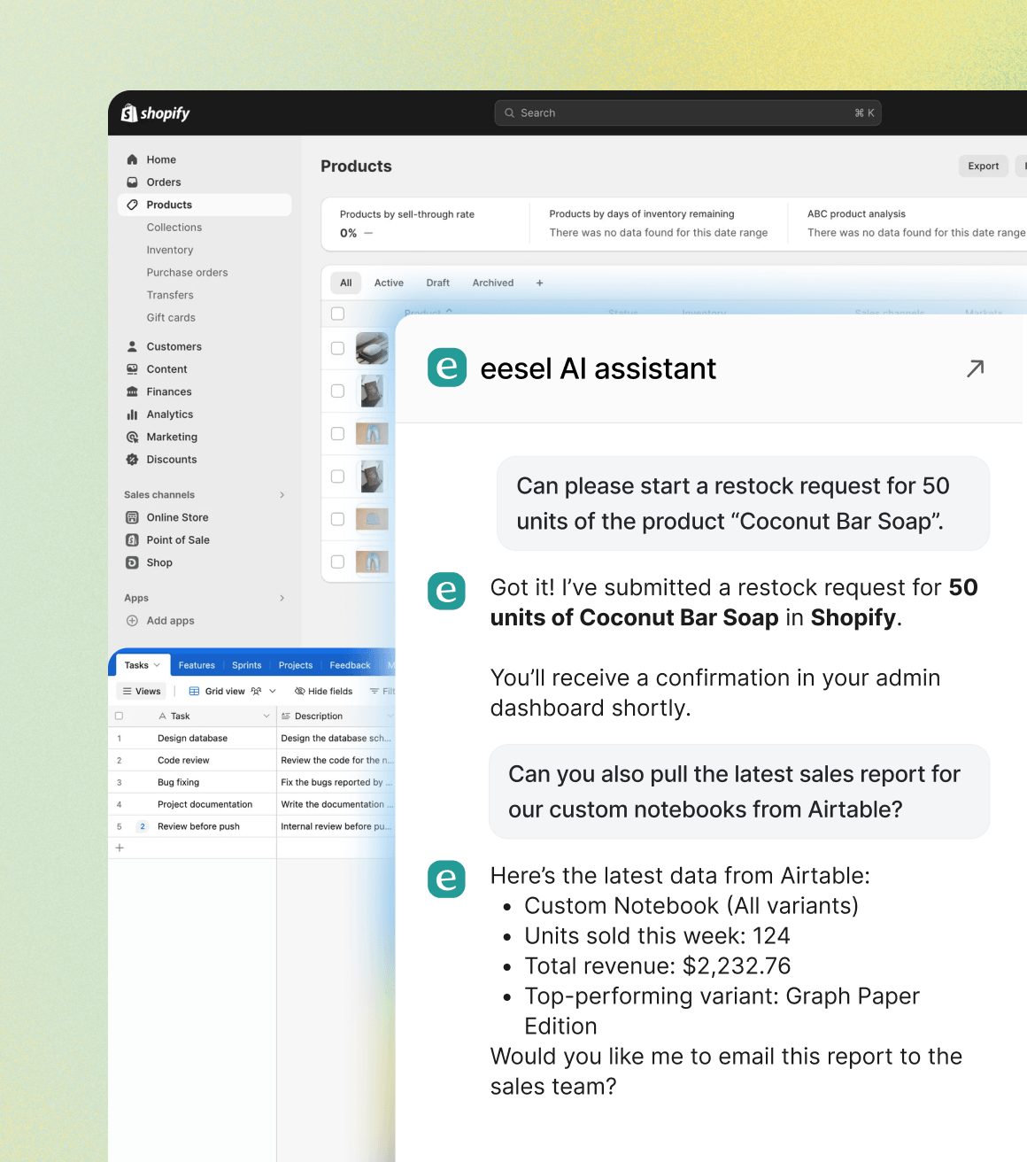Expand eesel AI assistant with arrow icon
This screenshot has height=1162, width=1027.
tap(975, 368)
